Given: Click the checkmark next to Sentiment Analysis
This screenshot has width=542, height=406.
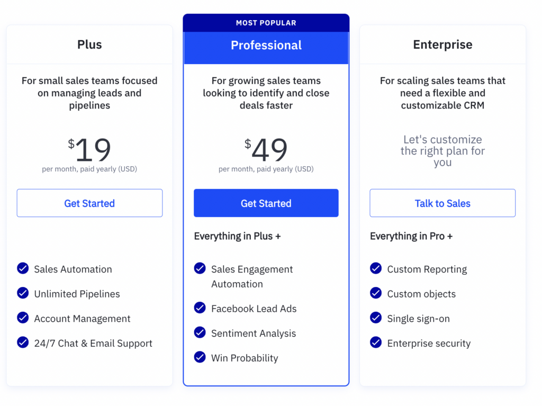Looking at the screenshot, I should pyautogui.click(x=200, y=332).
